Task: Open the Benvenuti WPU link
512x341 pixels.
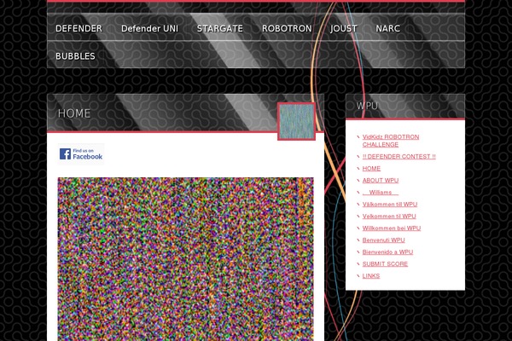Action: click(384, 240)
